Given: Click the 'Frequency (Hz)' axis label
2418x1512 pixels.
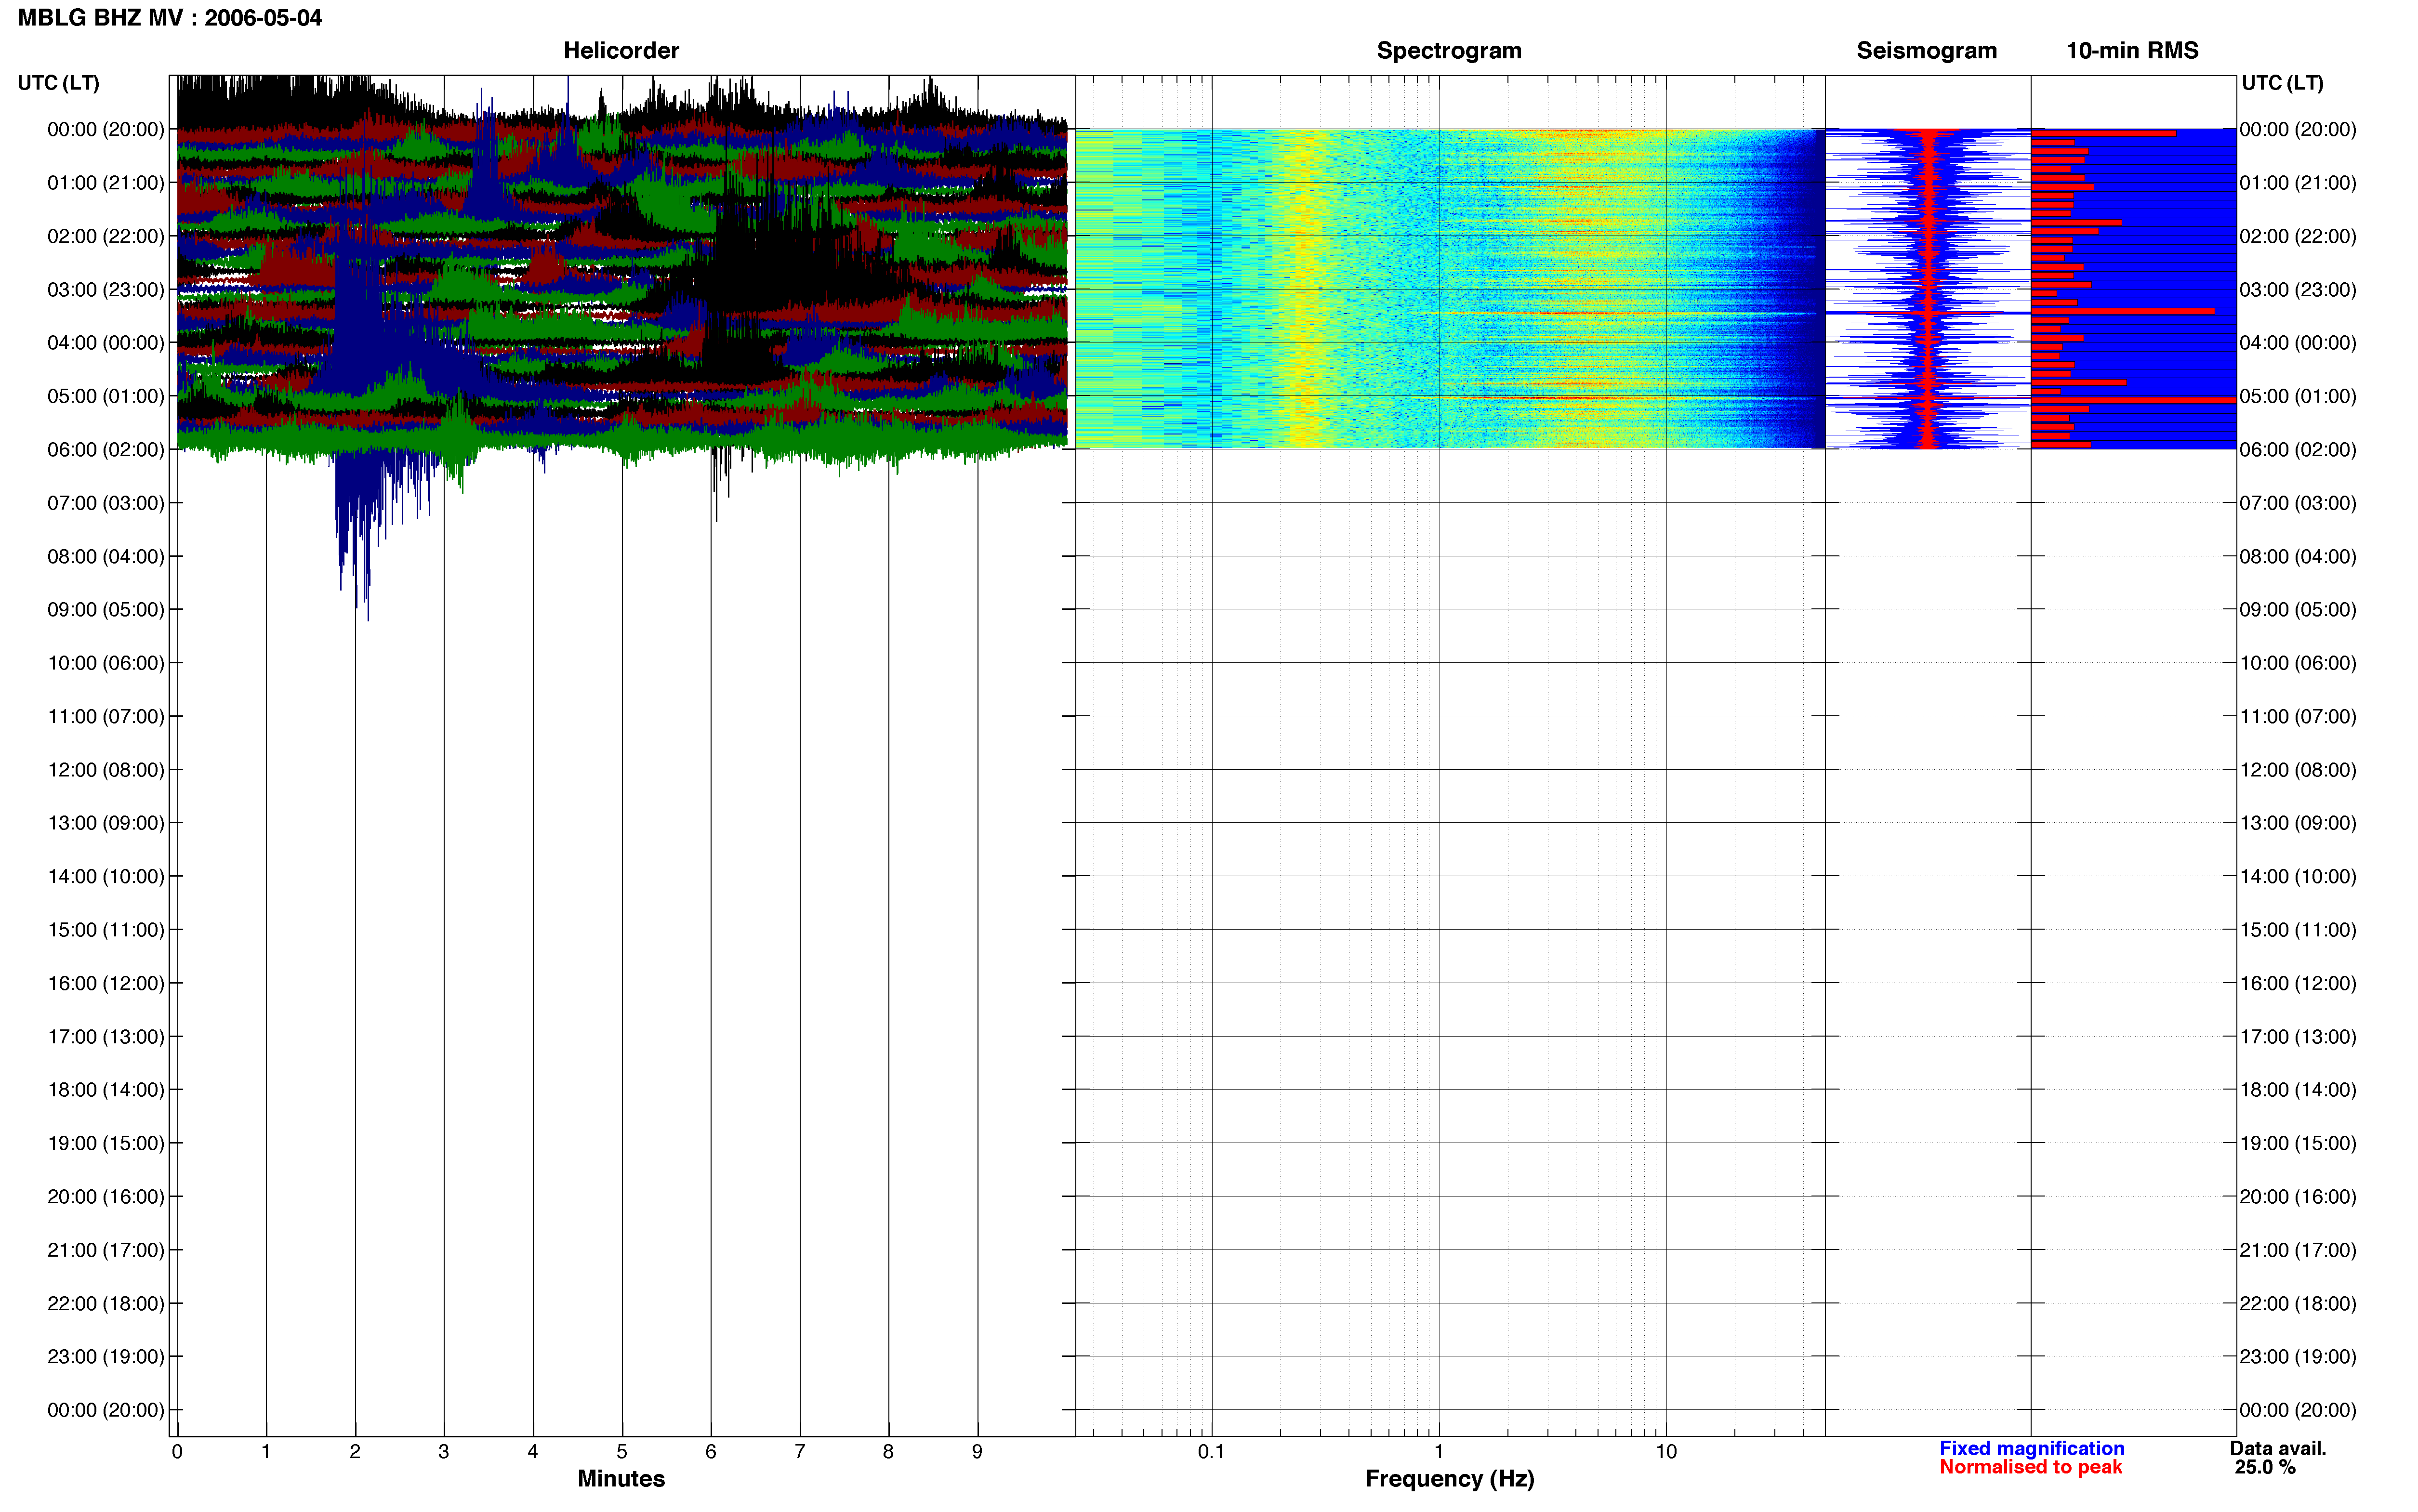Looking at the screenshot, I should point(1449,1478).
